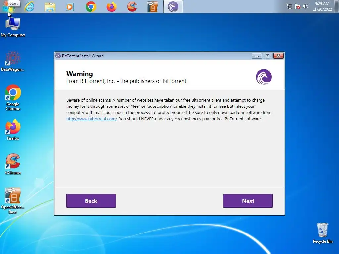Screen dimensions: 339x254
Task: Click the Next button in install wizard
Action: (x=248, y=201)
